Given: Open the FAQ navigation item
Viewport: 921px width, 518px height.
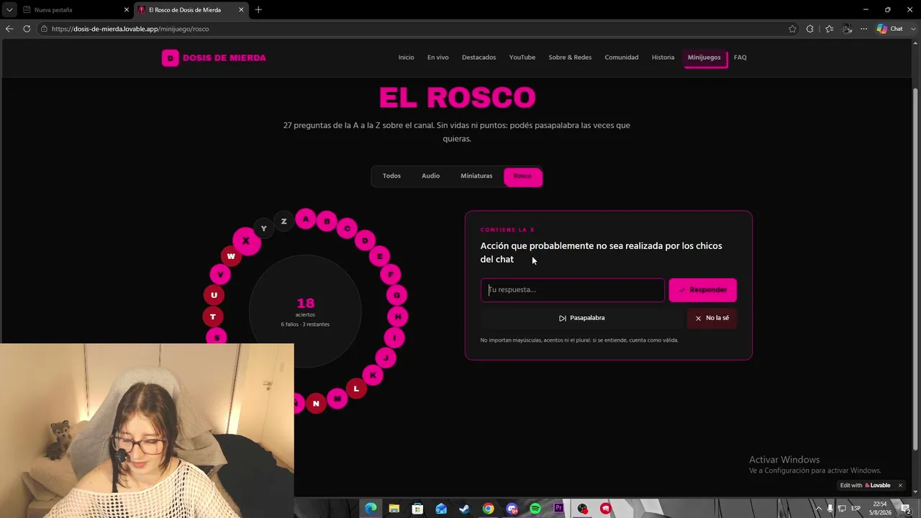Looking at the screenshot, I should tap(740, 58).
